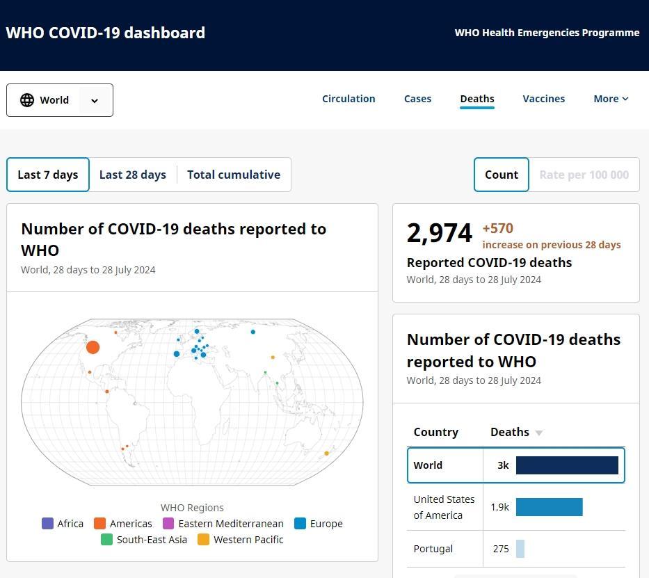The image size is (649, 578).
Task: Go to the Cases tab
Action: coord(417,99)
